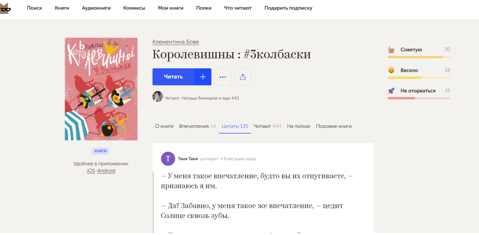Open the book cover thumbnail

(x=101, y=89)
